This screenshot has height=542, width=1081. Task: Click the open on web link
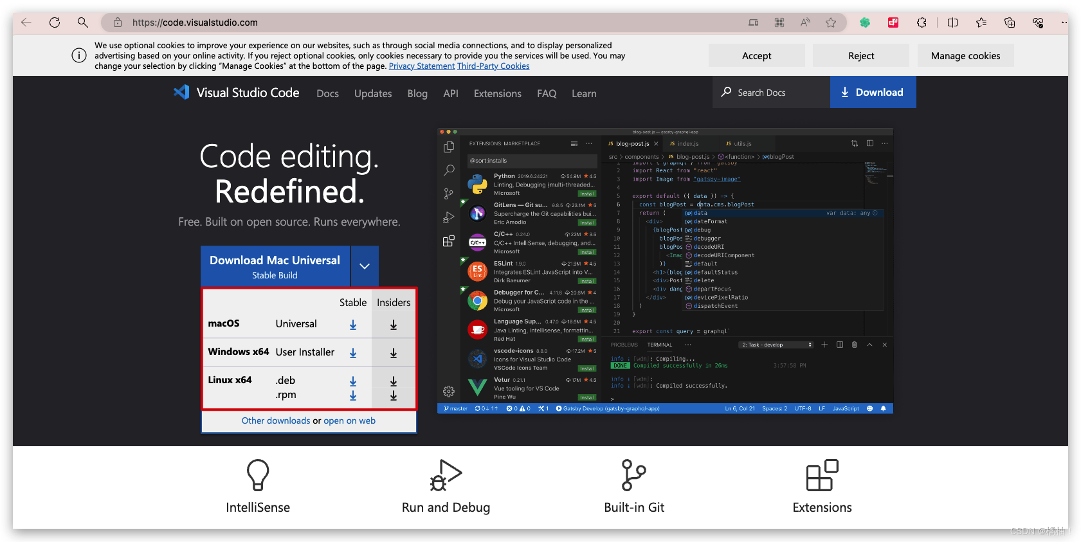pos(349,420)
